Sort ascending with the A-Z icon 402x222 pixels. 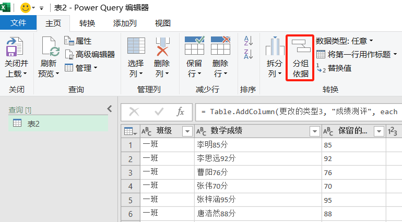(249, 41)
